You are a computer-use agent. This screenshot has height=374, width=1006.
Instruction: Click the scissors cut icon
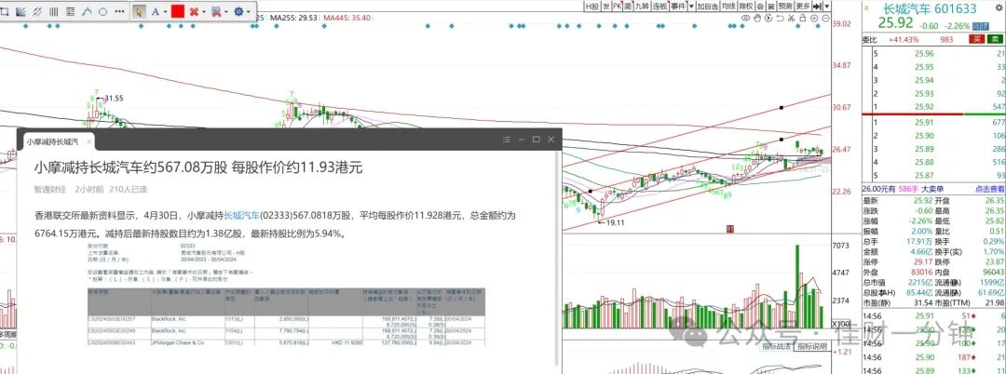click(x=791, y=18)
